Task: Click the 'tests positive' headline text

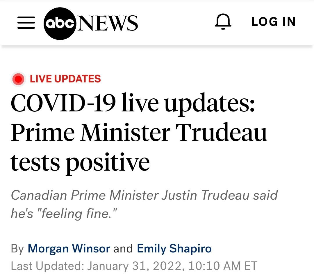Action: pyautogui.click(x=80, y=163)
